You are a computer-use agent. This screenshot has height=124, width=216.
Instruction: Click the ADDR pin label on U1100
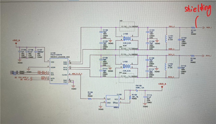pyautogui.click(x=53, y=67)
